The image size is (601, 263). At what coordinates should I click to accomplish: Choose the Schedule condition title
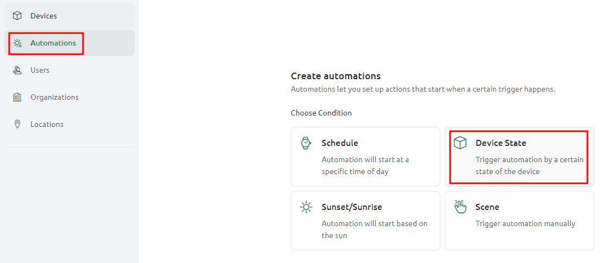coord(340,143)
